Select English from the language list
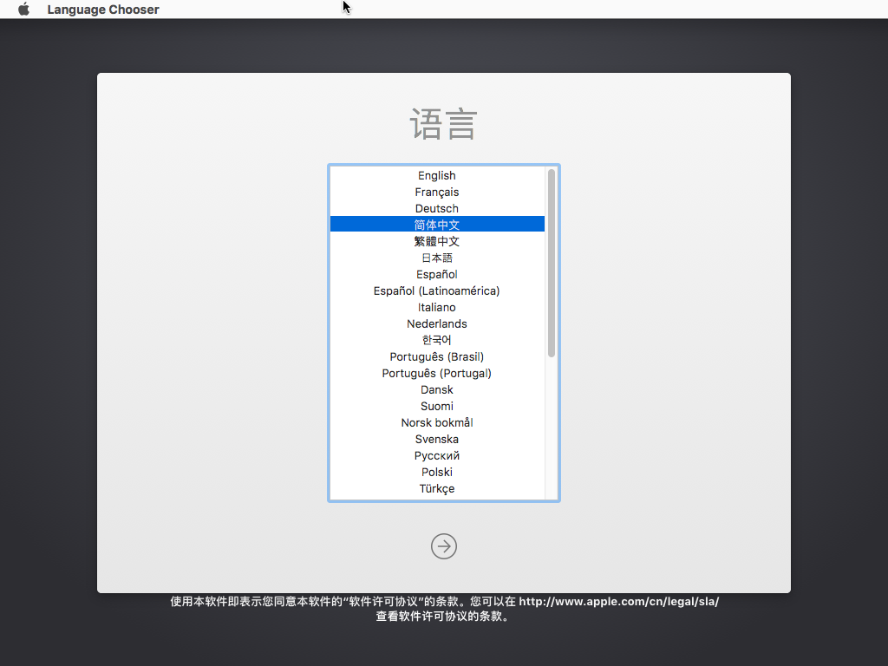The image size is (888, 666). (436, 176)
